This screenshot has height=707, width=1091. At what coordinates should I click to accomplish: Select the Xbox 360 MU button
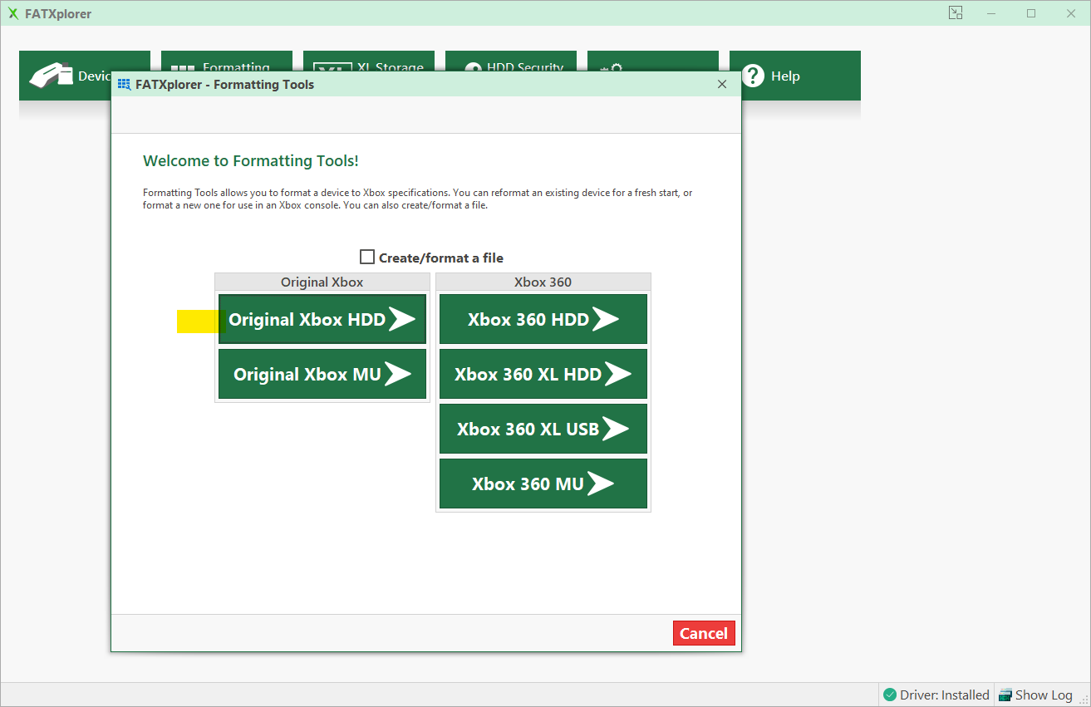click(543, 484)
